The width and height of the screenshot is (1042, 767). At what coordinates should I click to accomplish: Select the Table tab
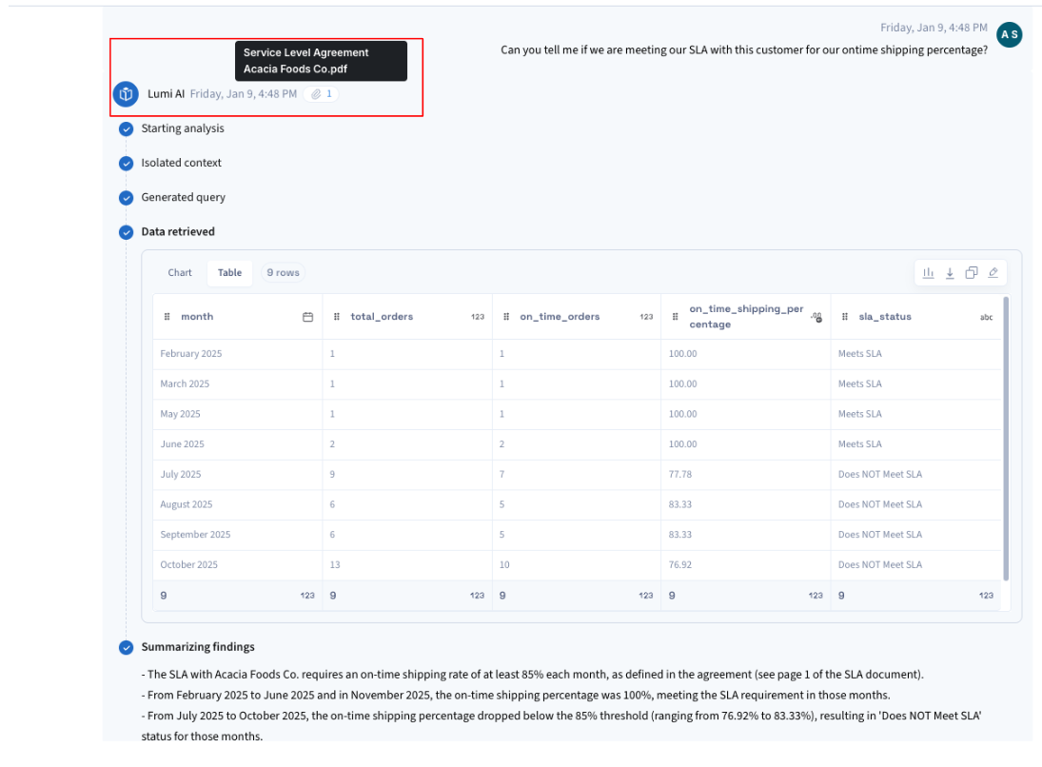click(x=230, y=273)
